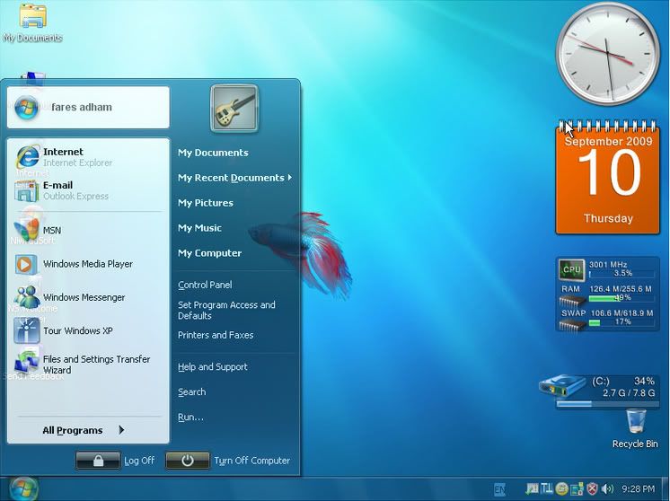The height and width of the screenshot is (501, 670).
Task: Open My Computer from Start menu
Action: click(210, 253)
